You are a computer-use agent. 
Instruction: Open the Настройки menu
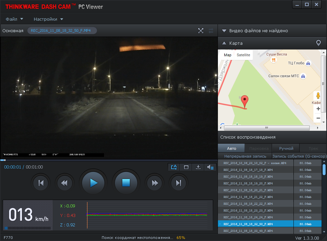point(48,19)
